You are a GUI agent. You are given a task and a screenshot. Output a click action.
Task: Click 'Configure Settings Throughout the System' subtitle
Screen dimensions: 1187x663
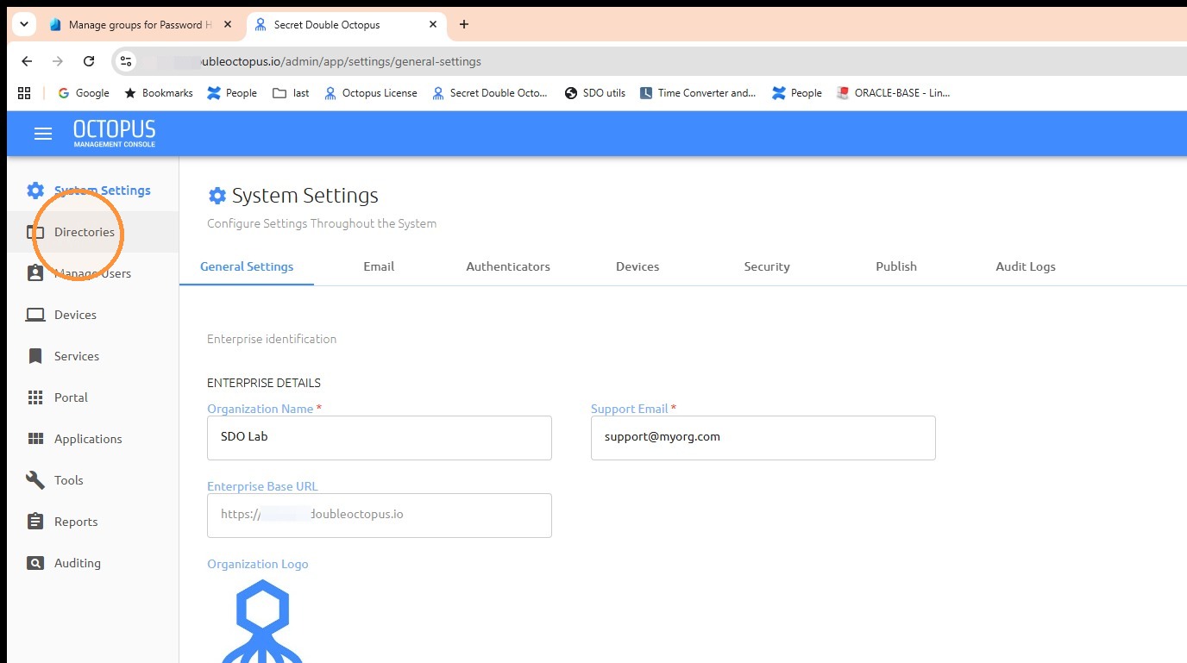pos(322,223)
